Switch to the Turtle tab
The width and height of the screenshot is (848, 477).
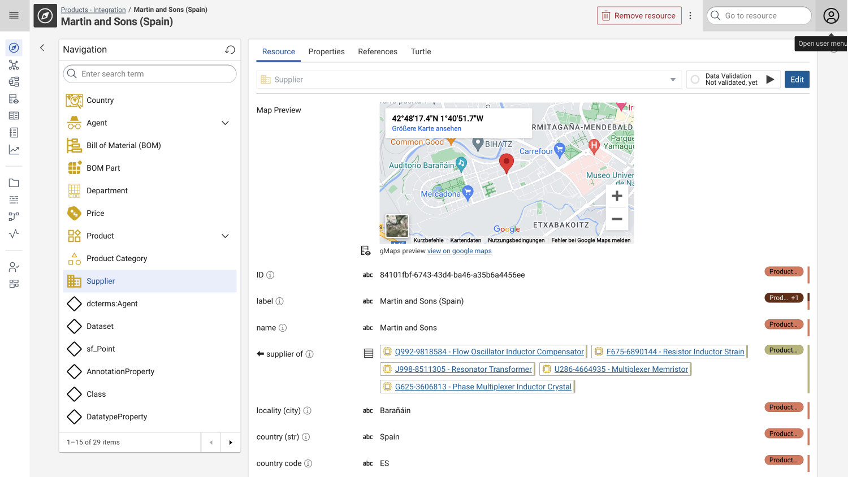pos(421,51)
